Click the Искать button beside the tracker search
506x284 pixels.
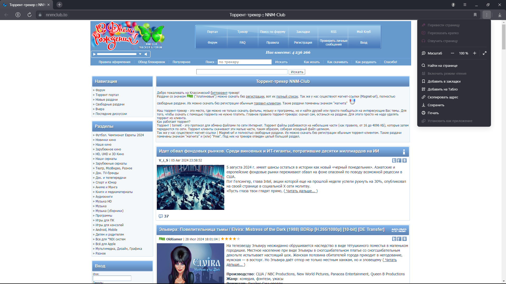[x=281, y=62]
